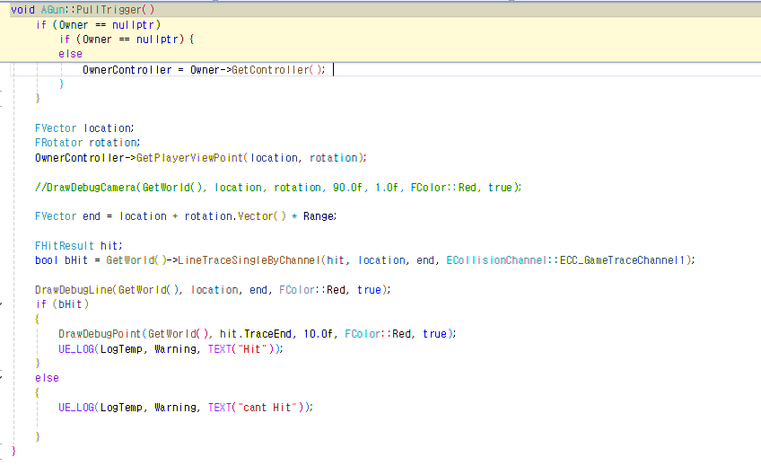Click rotation in the FRotator rotation declaration
This screenshot has height=466, width=761.
pos(113,143)
